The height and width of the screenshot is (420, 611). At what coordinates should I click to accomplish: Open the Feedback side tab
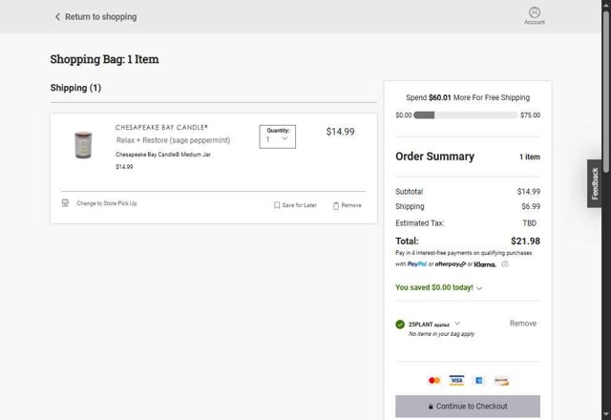click(594, 183)
